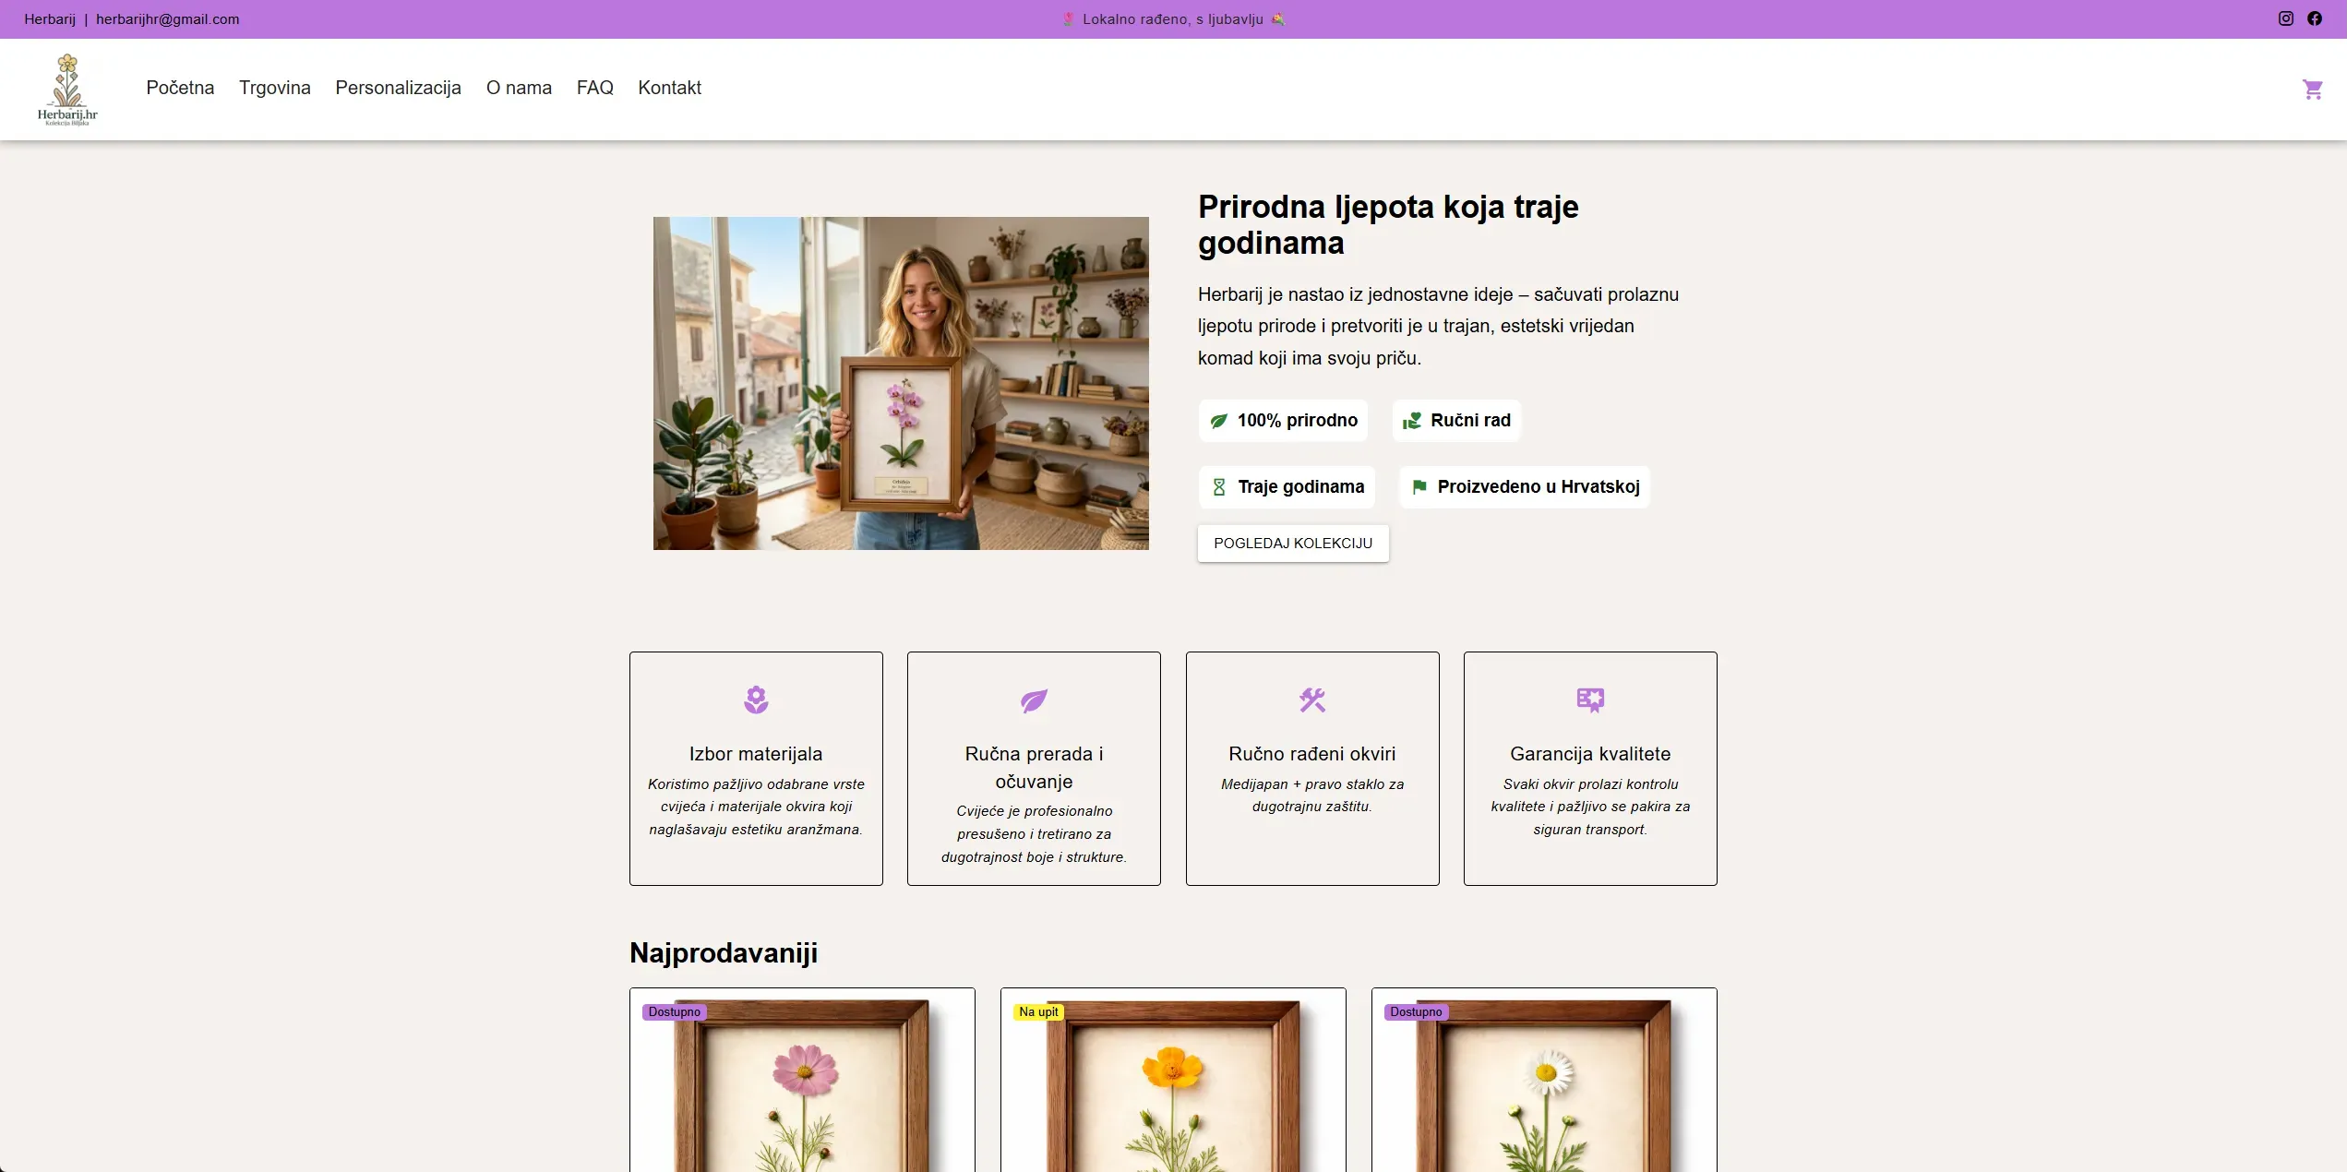Click the certificate icon above Garancija kvalitete
Screen dimensions: 2347x1172
pyautogui.click(x=1590, y=700)
